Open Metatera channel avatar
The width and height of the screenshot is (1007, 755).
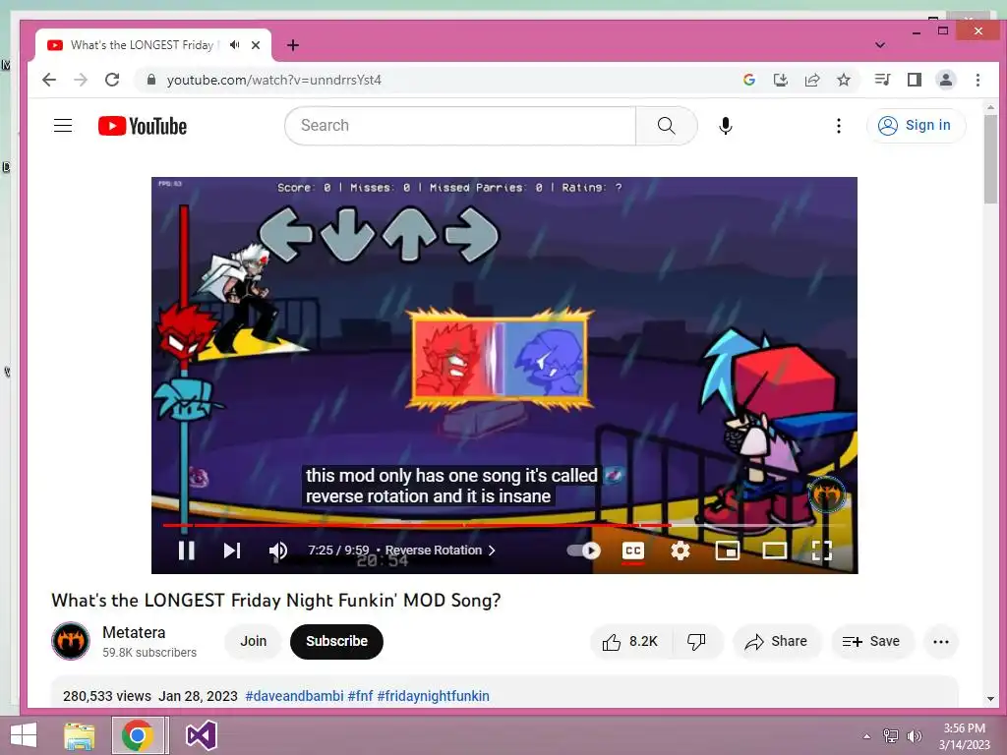coord(71,641)
